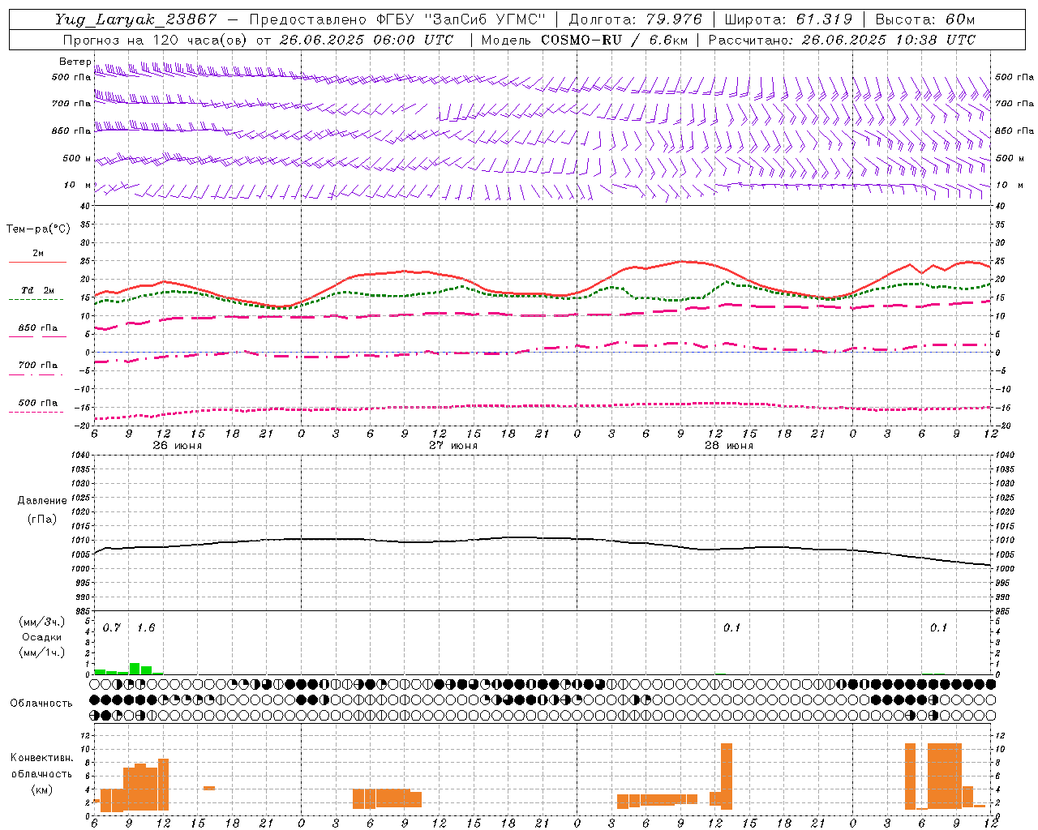
Task: Click the 28 июня date label
Action: [x=729, y=446]
